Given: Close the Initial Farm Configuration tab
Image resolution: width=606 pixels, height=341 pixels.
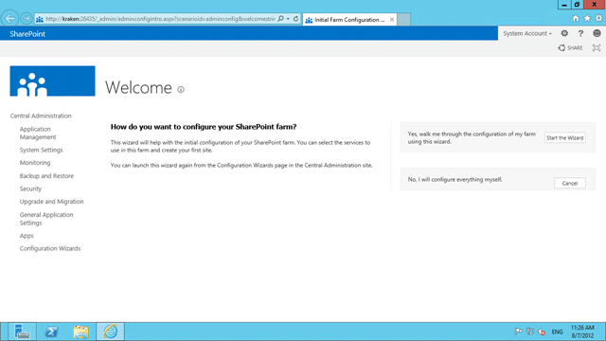Looking at the screenshot, I should tap(391, 19).
